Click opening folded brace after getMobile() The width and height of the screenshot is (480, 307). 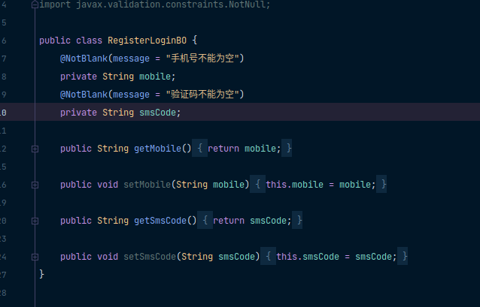(200, 149)
